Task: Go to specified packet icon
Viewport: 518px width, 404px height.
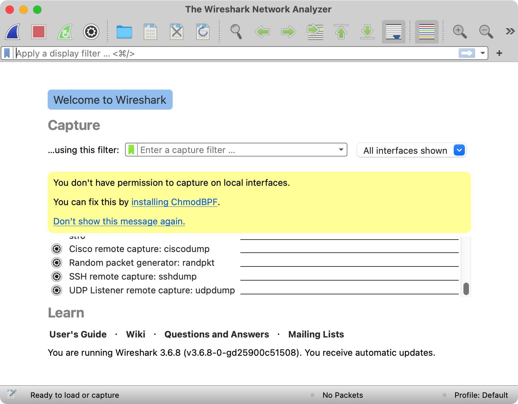Action: click(x=315, y=32)
